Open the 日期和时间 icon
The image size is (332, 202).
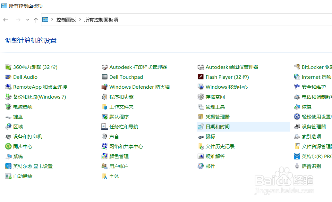(x=201, y=126)
